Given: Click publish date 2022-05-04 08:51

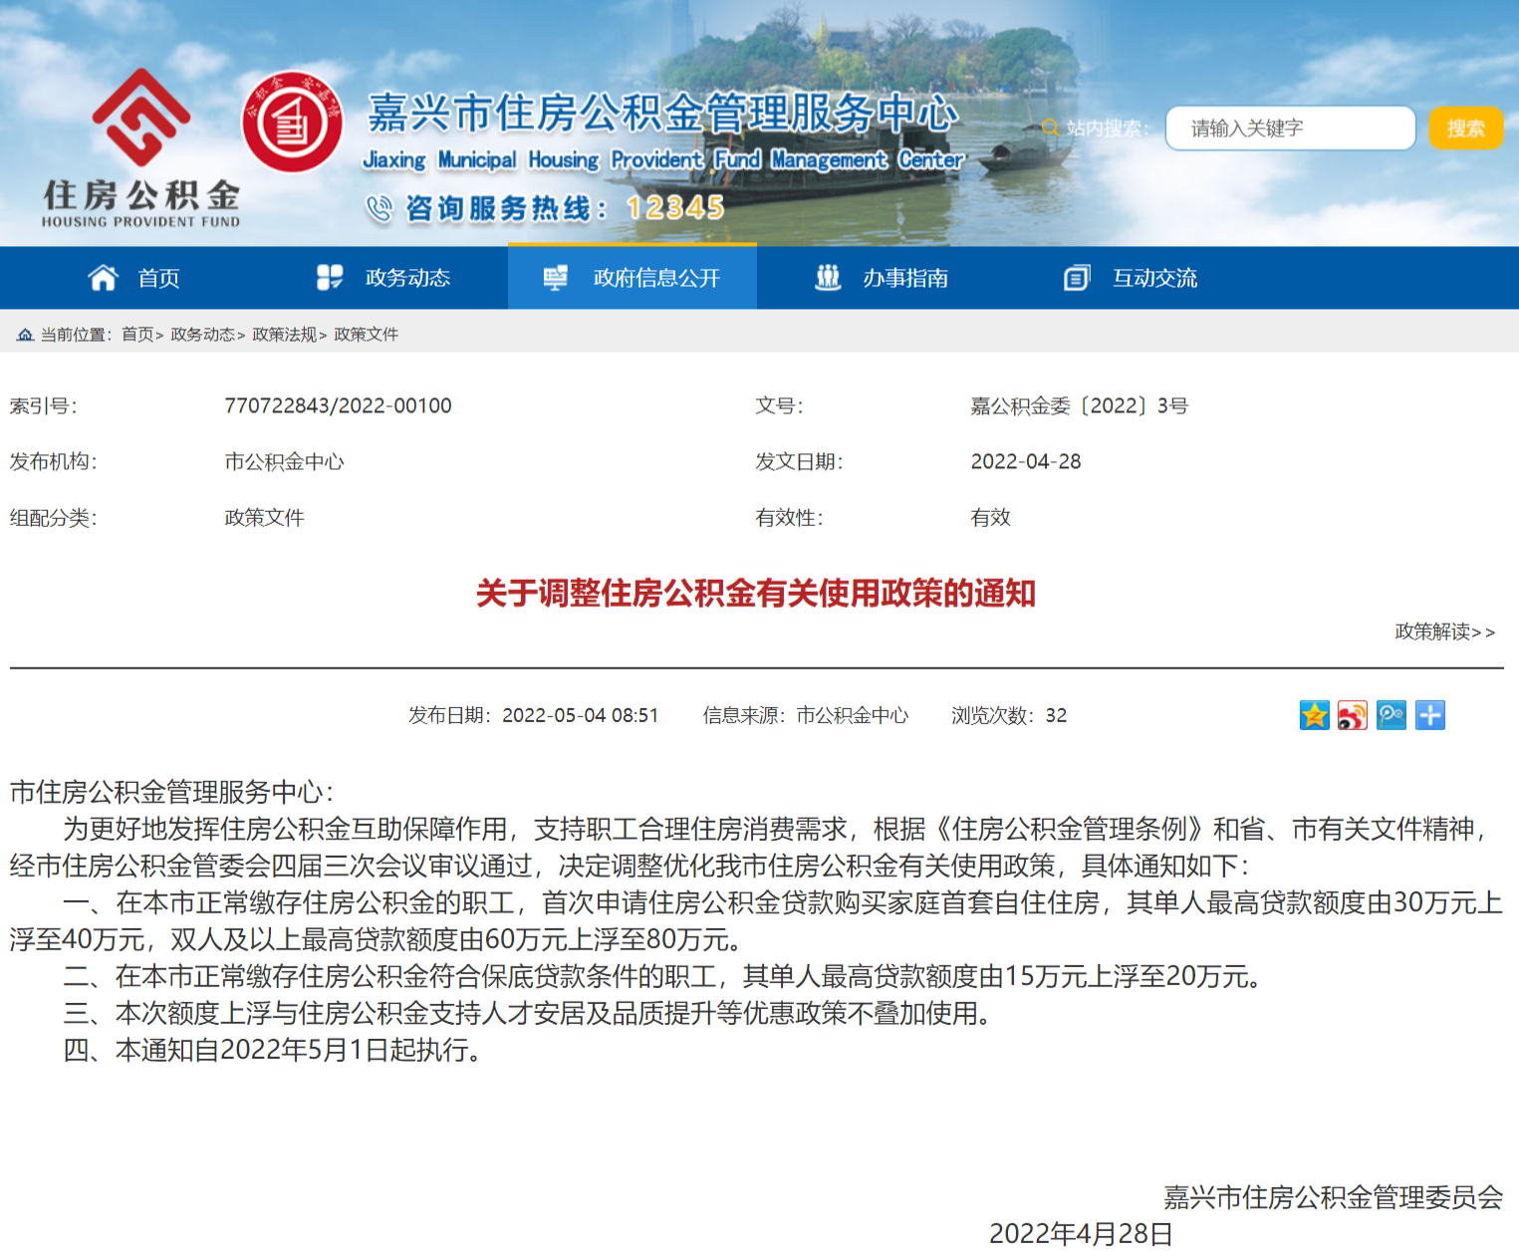Looking at the screenshot, I should pyautogui.click(x=581, y=715).
